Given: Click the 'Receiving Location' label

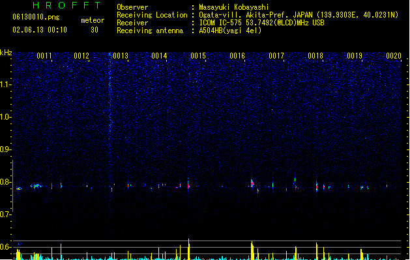Looking at the screenshot, I should (152, 15).
